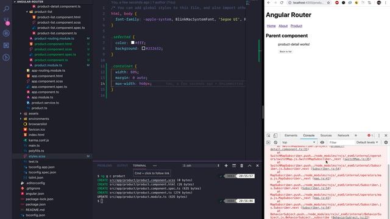Follow the Home link on the page

click(271, 26)
